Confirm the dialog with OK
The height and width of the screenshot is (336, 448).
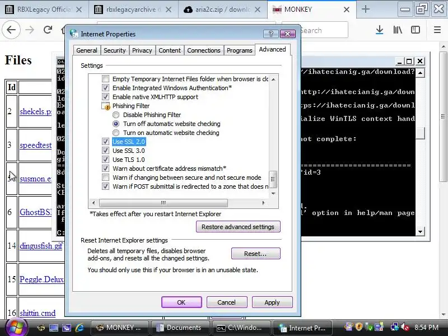tap(181, 302)
